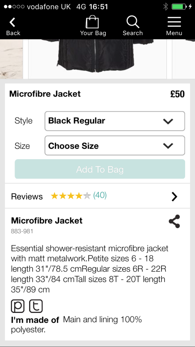The height and width of the screenshot is (347, 195).
Task: Open the Choose Size dropdown
Action: click(115, 146)
